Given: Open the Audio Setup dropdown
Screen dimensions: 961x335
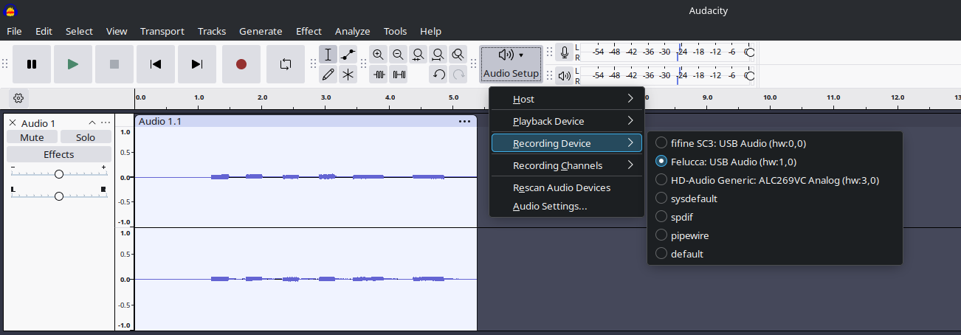Looking at the screenshot, I should (x=511, y=64).
